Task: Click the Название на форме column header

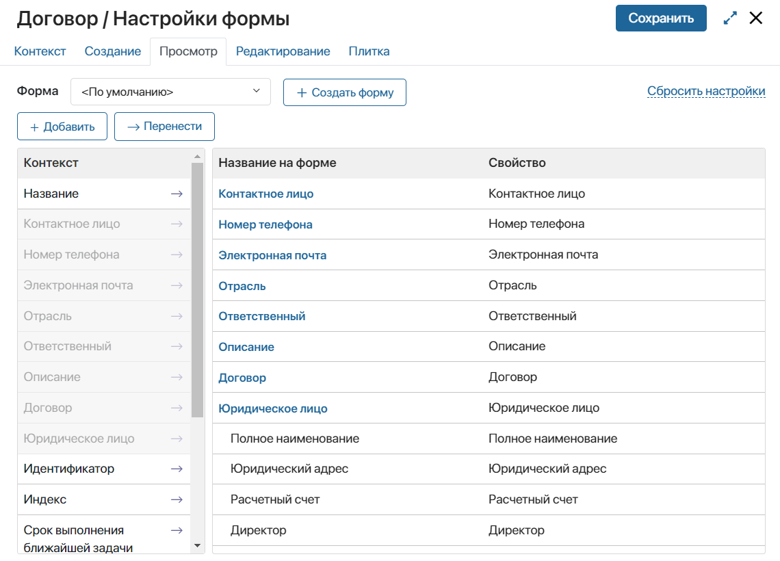Action: coord(277,163)
